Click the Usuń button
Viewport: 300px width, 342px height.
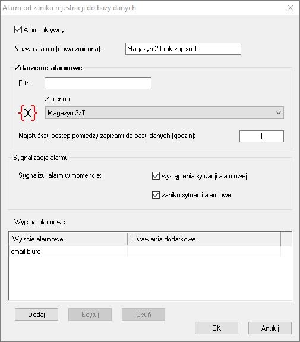coord(143,314)
